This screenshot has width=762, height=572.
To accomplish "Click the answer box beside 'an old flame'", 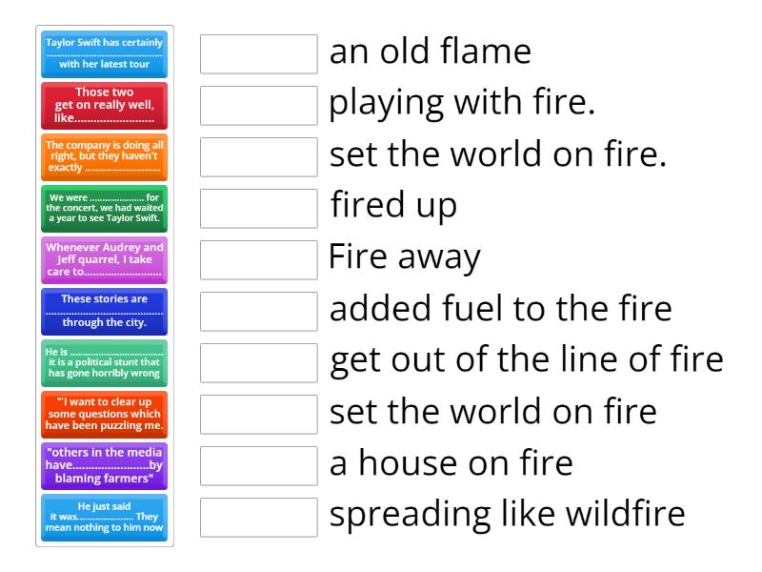I will coord(259,54).
